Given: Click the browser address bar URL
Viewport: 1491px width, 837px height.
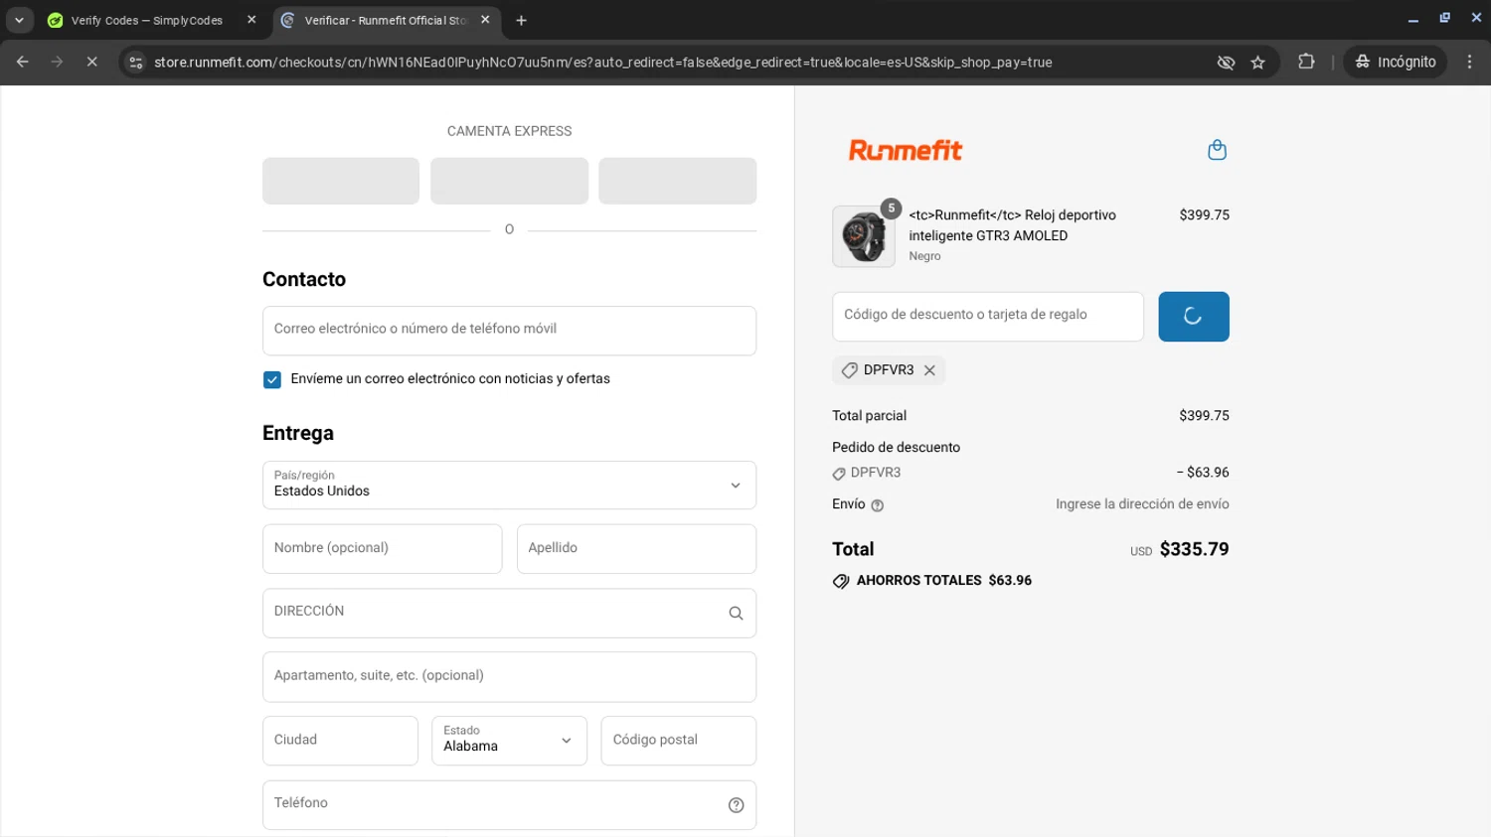Looking at the screenshot, I should [602, 63].
